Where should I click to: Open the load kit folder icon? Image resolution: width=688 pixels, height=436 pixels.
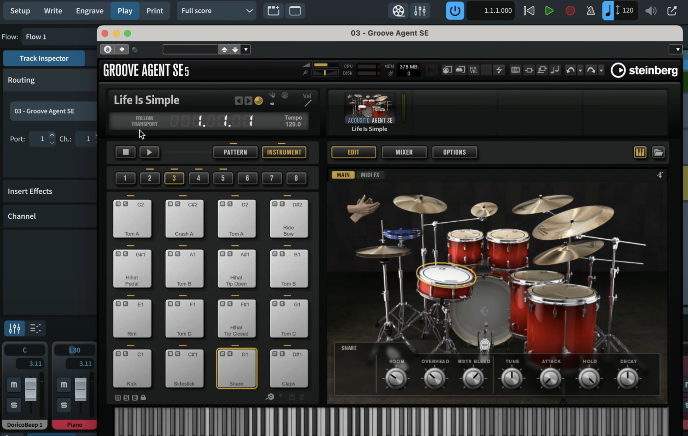point(658,152)
